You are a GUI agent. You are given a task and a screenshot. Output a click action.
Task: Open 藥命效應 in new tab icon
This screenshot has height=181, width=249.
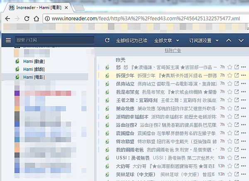click(237, 108)
